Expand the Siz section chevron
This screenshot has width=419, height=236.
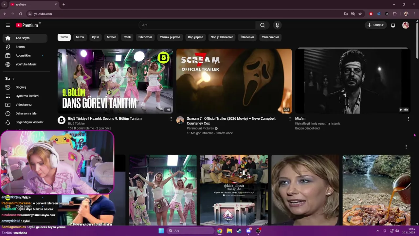13,79
